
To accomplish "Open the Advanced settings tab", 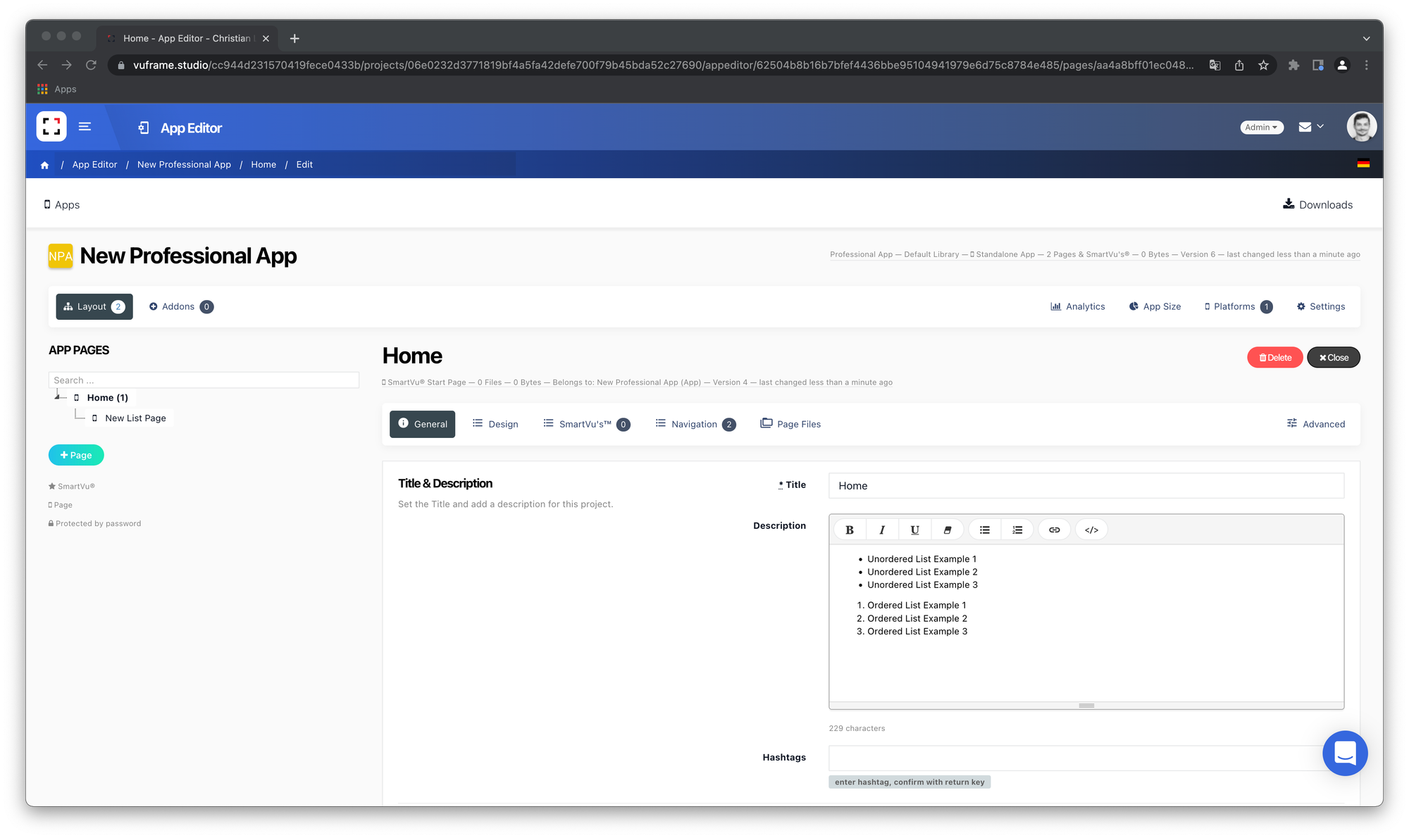I will pyautogui.click(x=1315, y=424).
